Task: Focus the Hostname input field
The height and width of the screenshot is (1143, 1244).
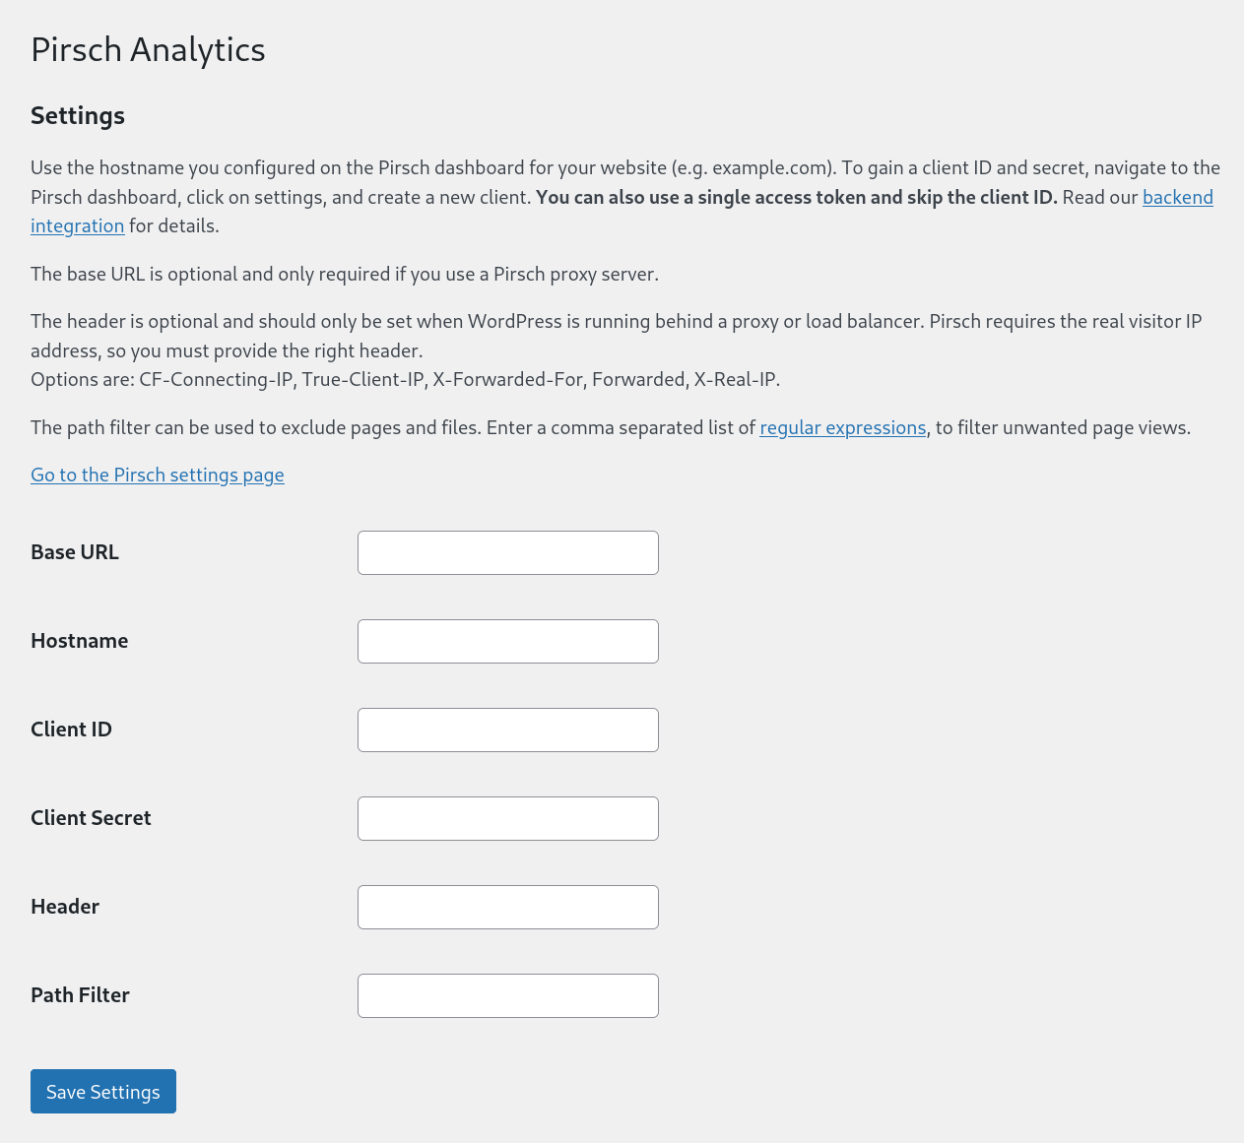Action: pos(507,641)
